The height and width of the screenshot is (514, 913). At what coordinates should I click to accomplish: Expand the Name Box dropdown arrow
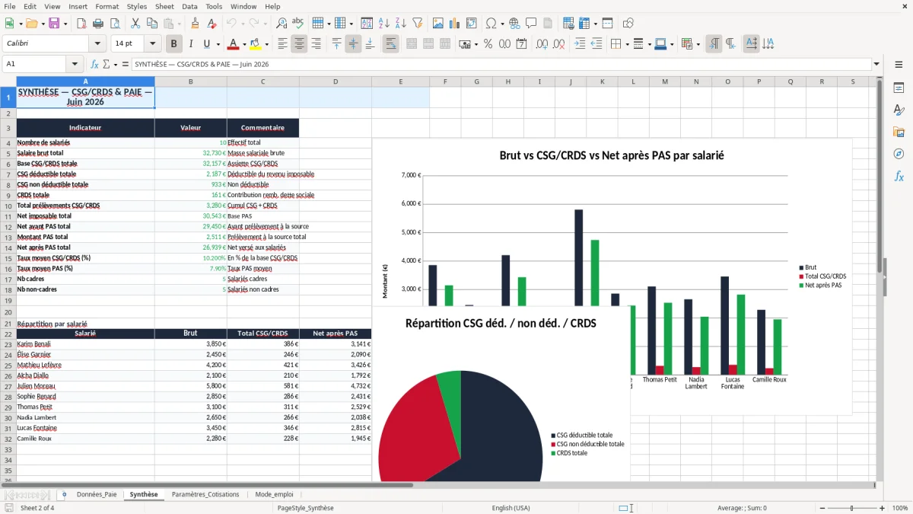(x=75, y=65)
